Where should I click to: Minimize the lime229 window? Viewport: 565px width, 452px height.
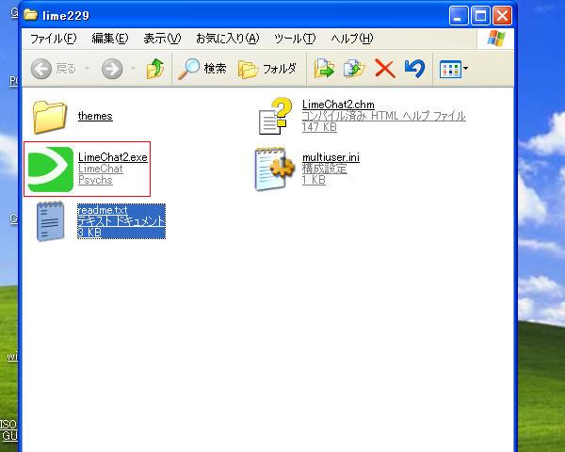click(x=459, y=16)
